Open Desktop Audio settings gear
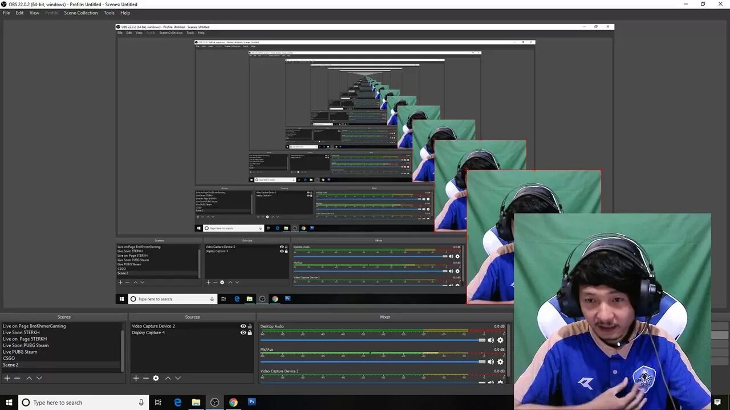 [500, 340]
